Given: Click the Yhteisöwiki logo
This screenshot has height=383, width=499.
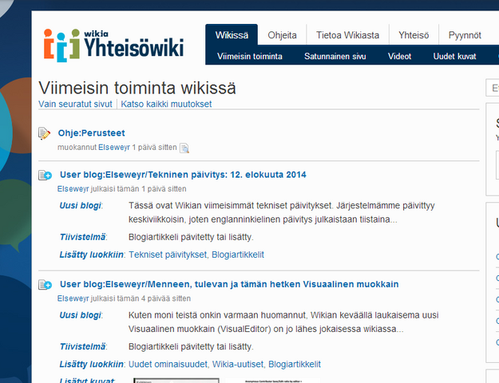Looking at the screenshot, I should click(113, 45).
